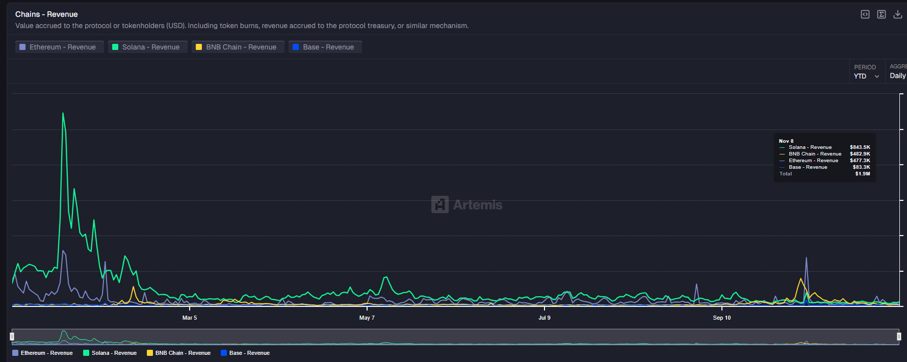This screenshot has width=907, height=362.
Task: Toggle Ethereum - Revenue series chip
Action: pyautogui.click(x=59, y=47)
